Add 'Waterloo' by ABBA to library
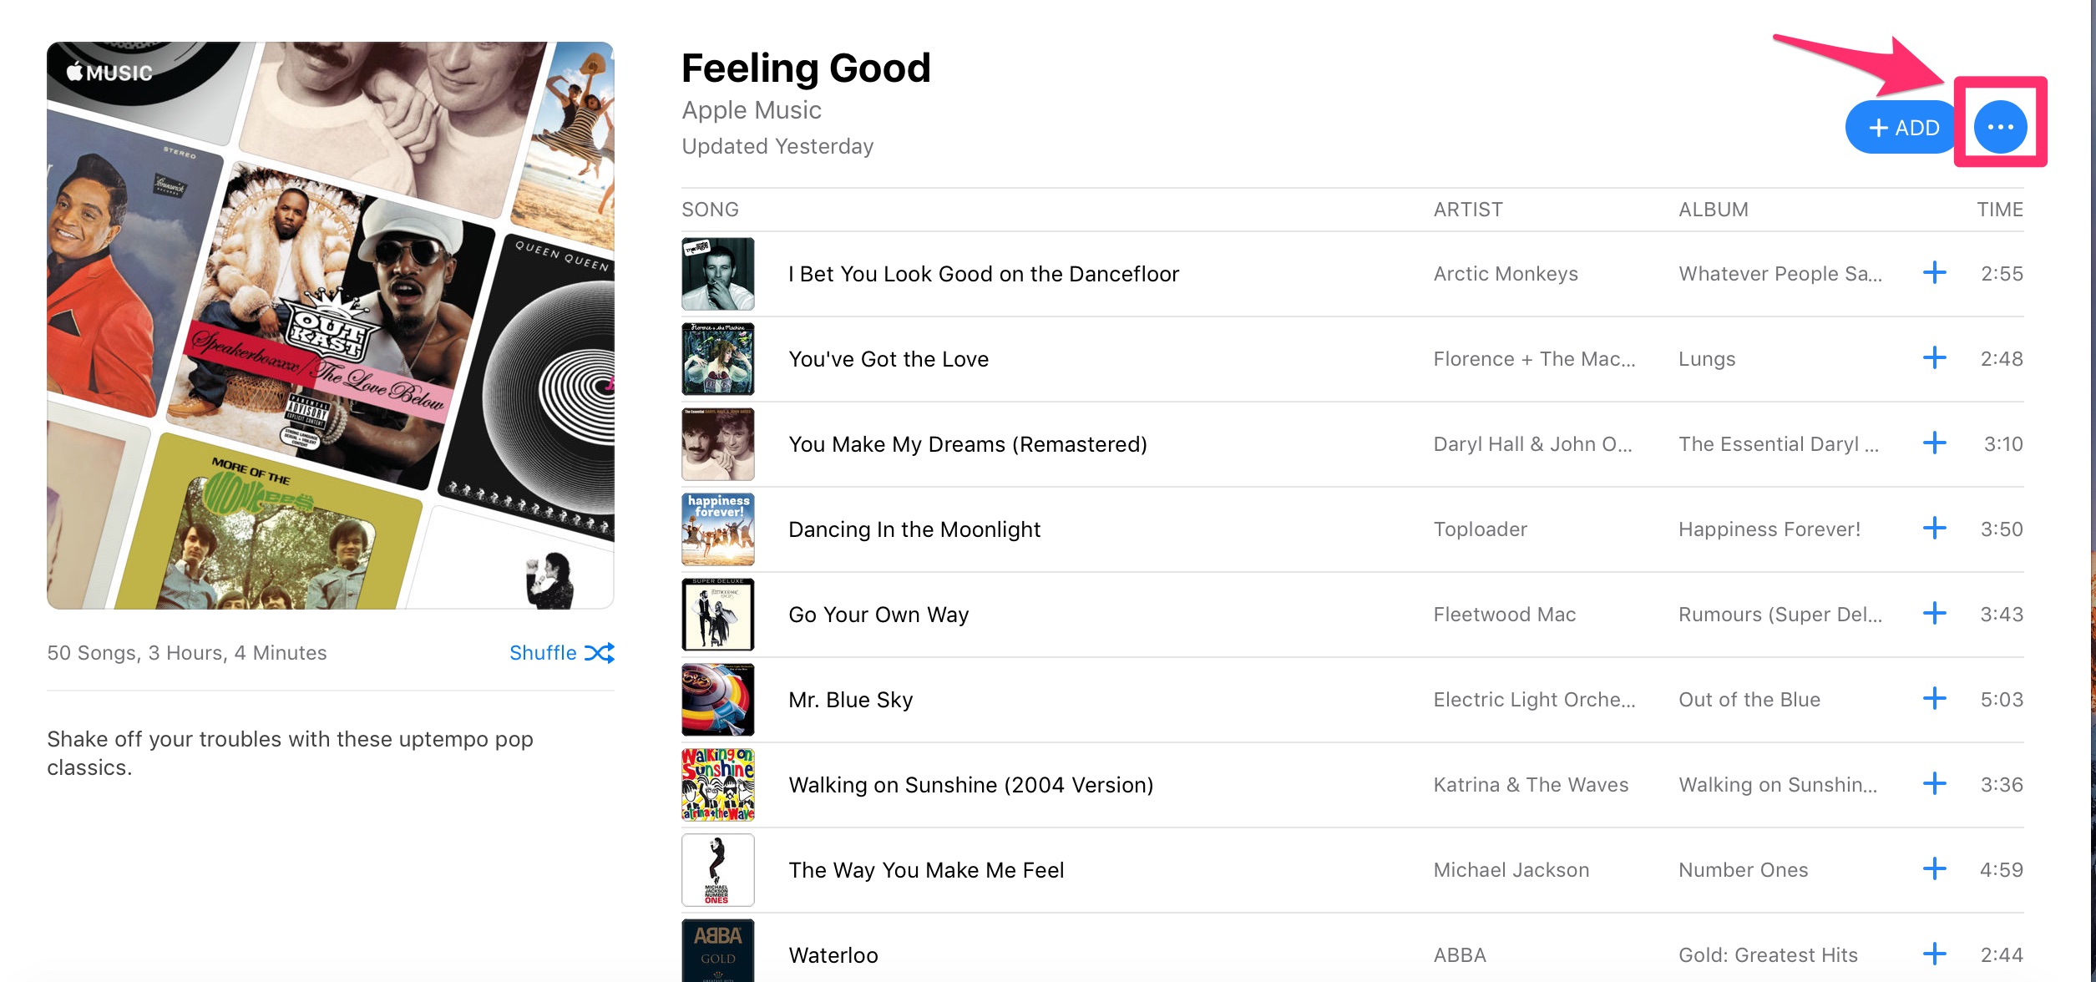Image resolution: width=2096 pixels, height=982 pixels. click(1934, 954)
